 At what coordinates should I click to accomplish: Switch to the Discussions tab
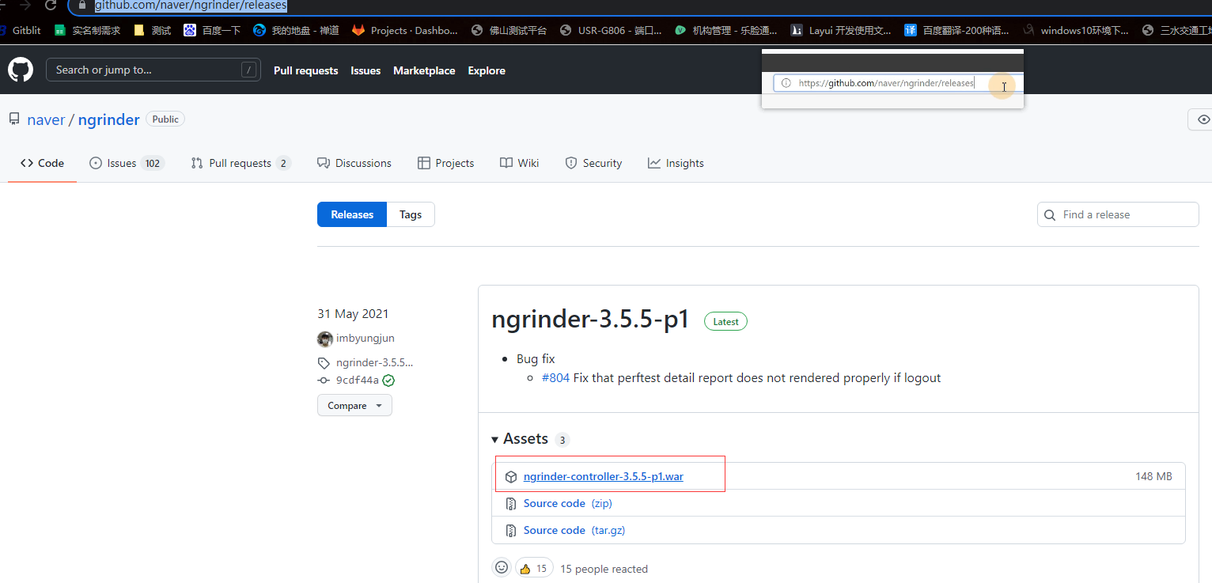pyautogui.click(x=354, y=163)
